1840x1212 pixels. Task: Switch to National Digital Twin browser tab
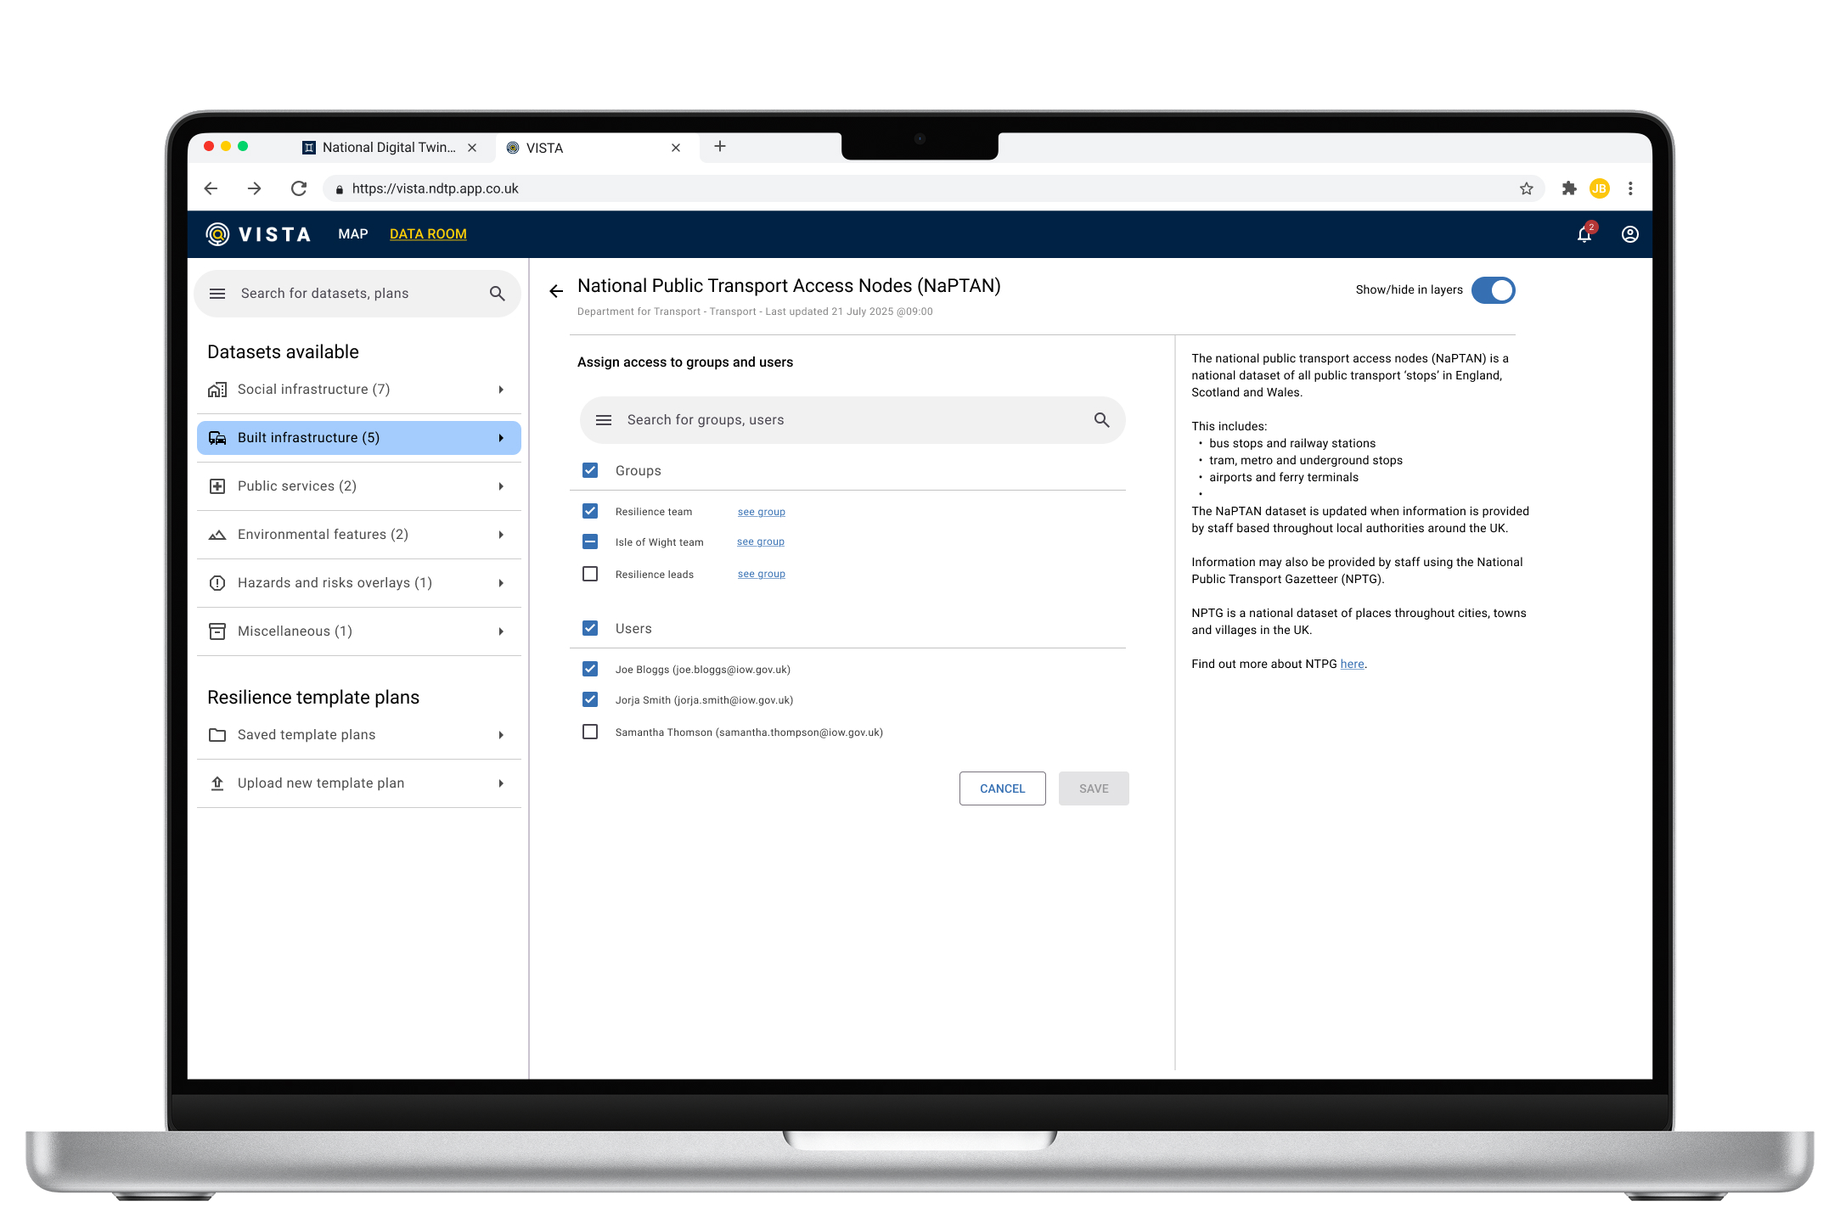388,148
